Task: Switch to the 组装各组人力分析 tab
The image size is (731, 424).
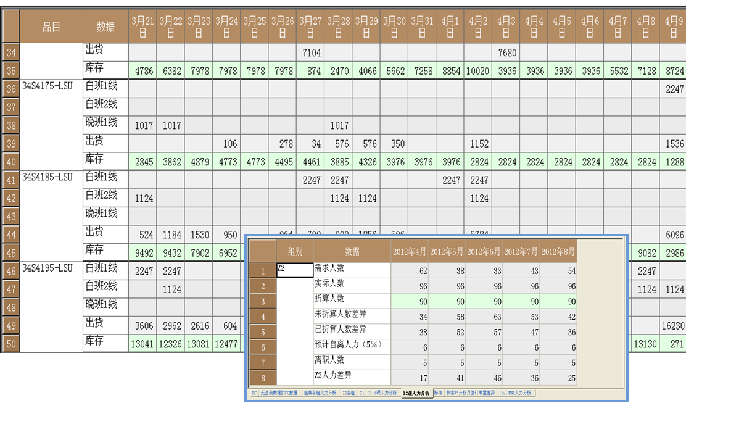Action: click(x=320, y=393)
